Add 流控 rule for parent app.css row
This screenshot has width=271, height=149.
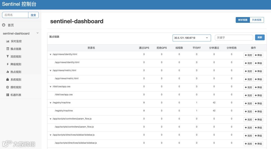click(248, 87)
